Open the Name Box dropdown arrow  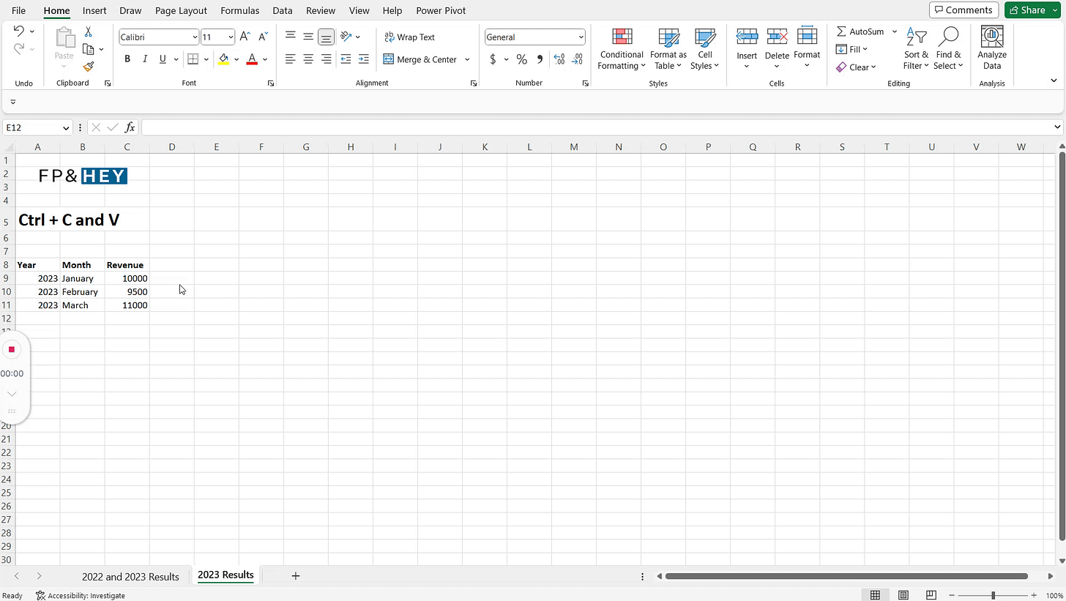(65, 127)
